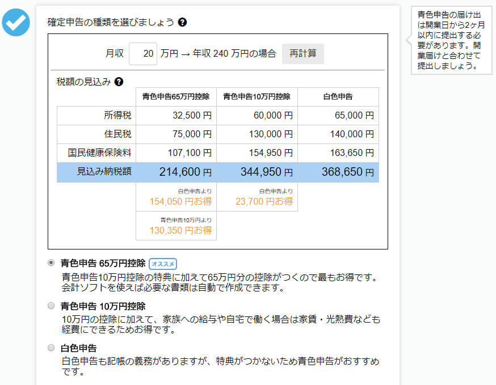The image size is (496, 385).
Task: Click the 23,700 円お得 savings text
Action: tap(266, 201)
